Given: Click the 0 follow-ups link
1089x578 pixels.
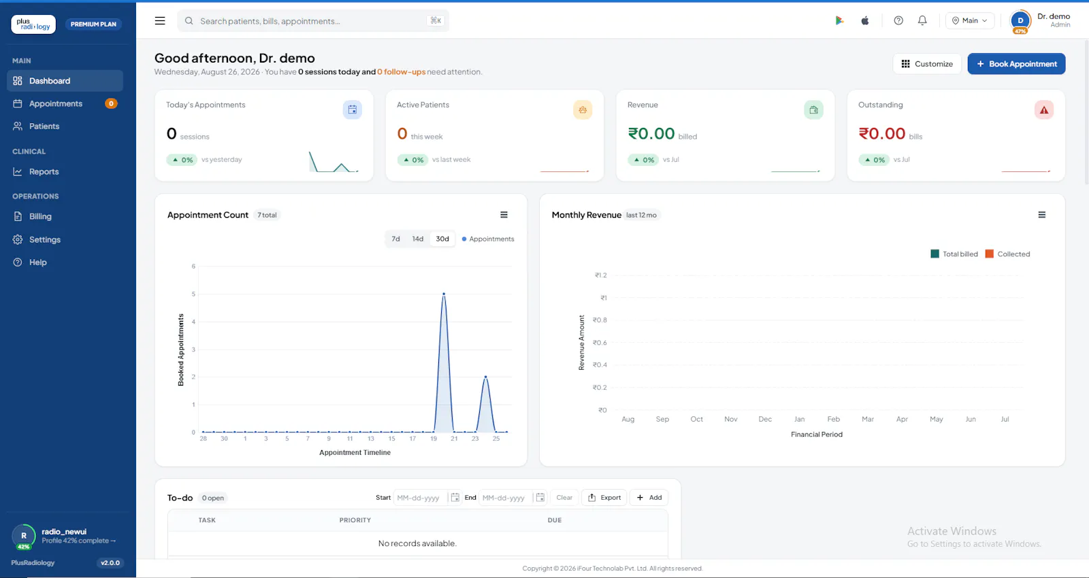Looking at the screenshot, I should click(402, 72).
